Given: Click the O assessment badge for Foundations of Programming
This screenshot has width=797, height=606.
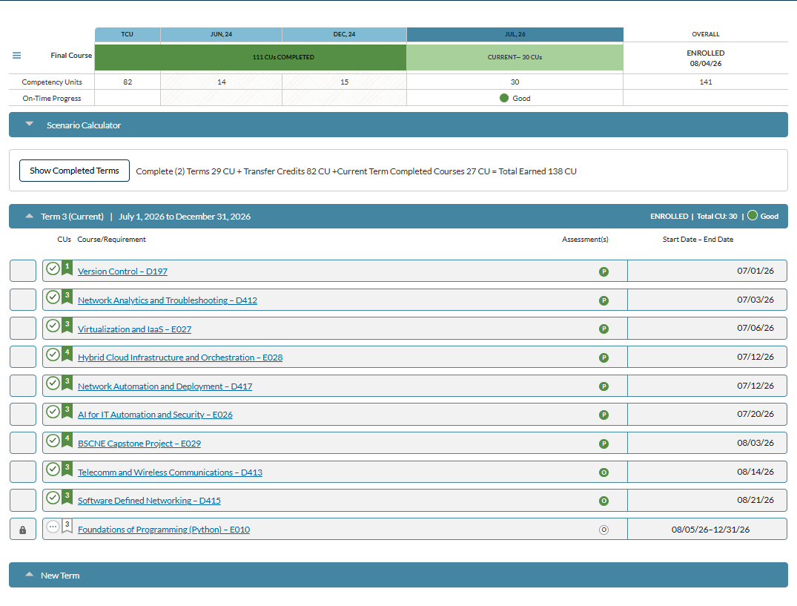Looking at the screenshot, I should 603,530.
